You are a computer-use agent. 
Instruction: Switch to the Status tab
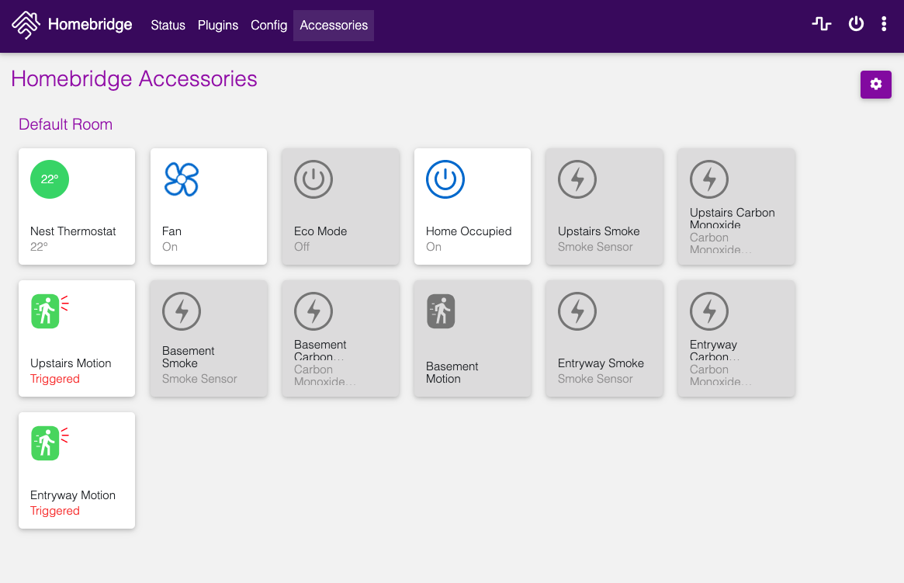[168, 26]
